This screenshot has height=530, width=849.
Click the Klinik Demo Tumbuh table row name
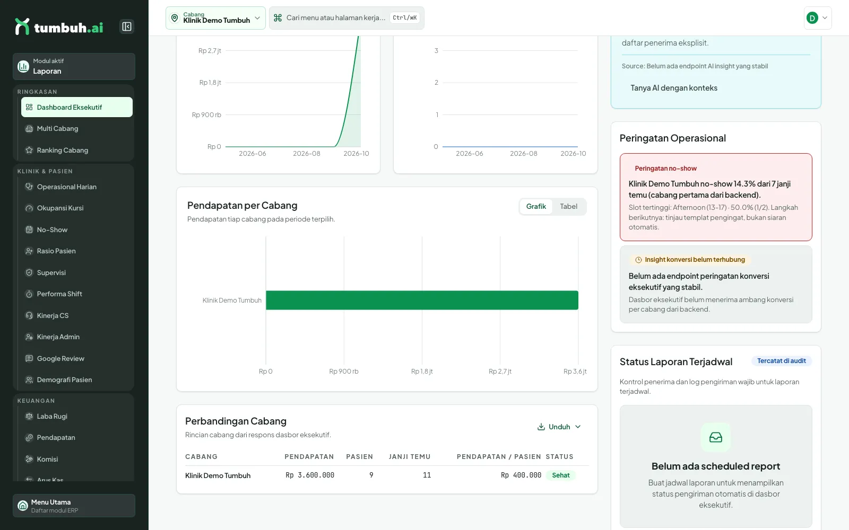click(x=218, y=476)
